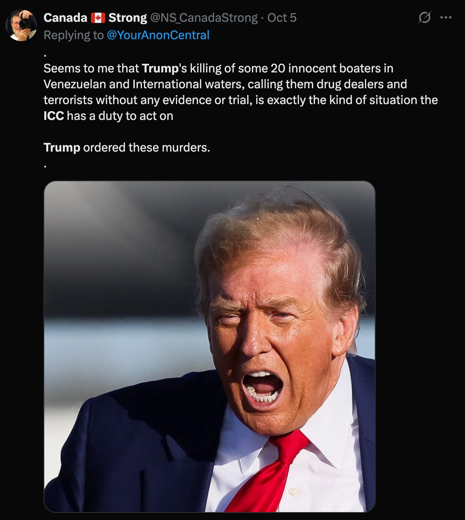The height and width of the screenshot is (520, 465).
Task: Open the Grok slashed-circle icon
Action: pyautogui.click(x=424, y=17)
